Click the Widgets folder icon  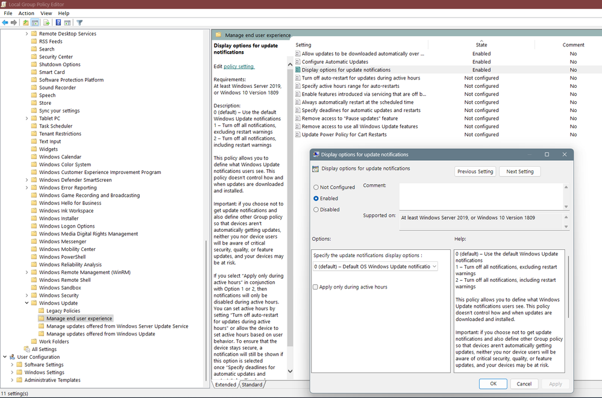(x=34, y=149)
